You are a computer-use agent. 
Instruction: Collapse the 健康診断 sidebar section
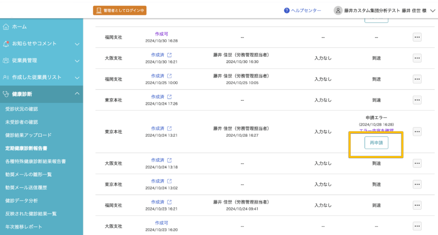point(77,93)
